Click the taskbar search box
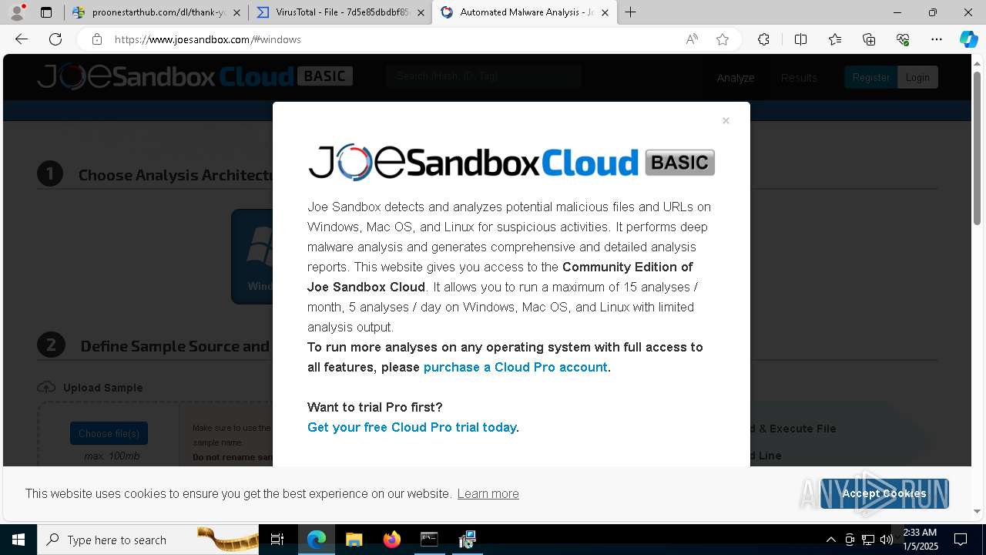The width and height of the screenshot is (986, 555). [148, 540]
